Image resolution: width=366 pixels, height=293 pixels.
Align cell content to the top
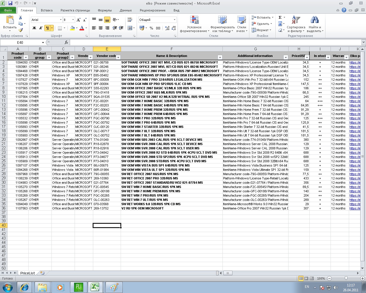94,20
